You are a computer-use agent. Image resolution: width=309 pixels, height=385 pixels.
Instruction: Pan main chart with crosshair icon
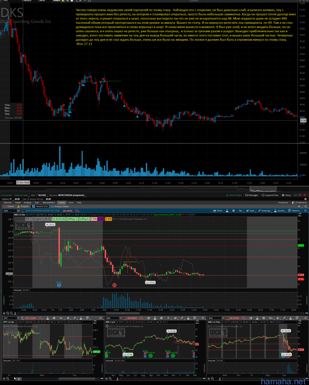[x=4, y=313]
